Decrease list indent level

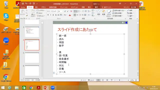pos(83,11)
